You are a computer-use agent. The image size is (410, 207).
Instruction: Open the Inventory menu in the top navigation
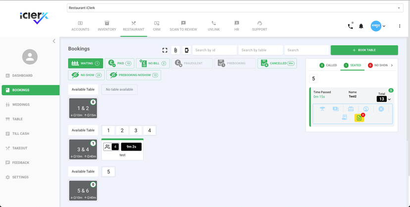(x=106, y=26)
